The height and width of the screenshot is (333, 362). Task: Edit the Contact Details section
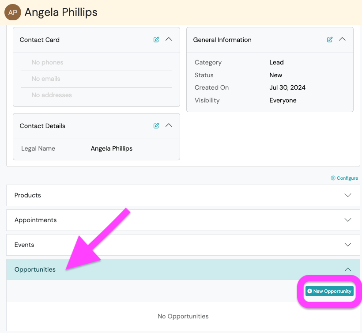[156, 125]
